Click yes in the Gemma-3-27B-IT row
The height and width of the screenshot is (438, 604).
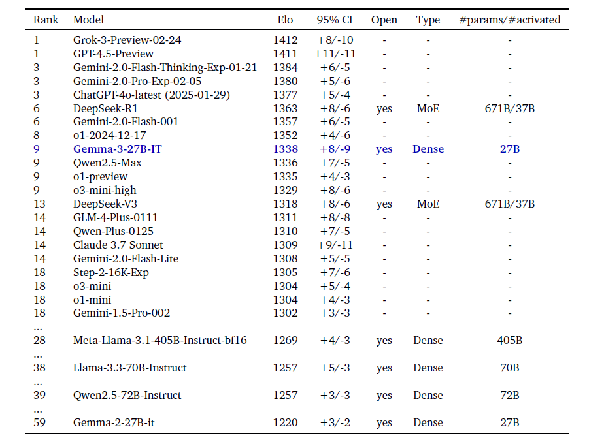pyautogui.click(x=384, y=150)
